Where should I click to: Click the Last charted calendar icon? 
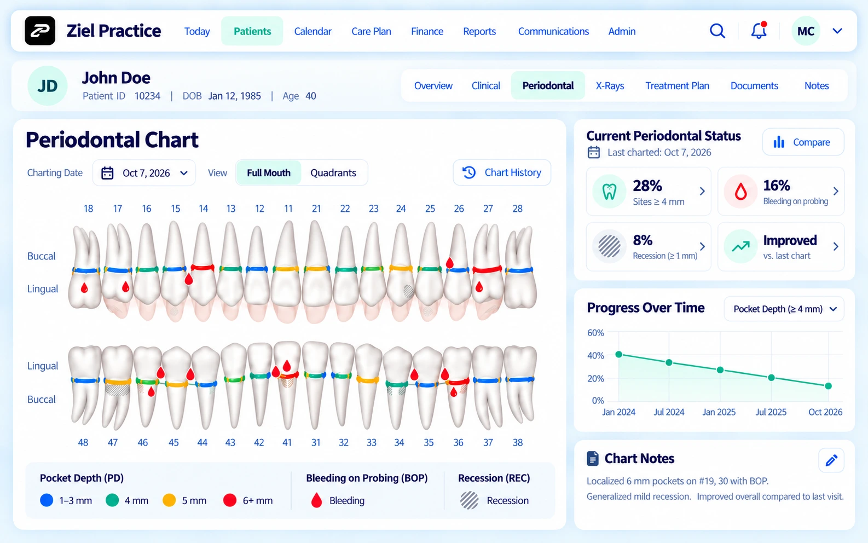(594, 153)
